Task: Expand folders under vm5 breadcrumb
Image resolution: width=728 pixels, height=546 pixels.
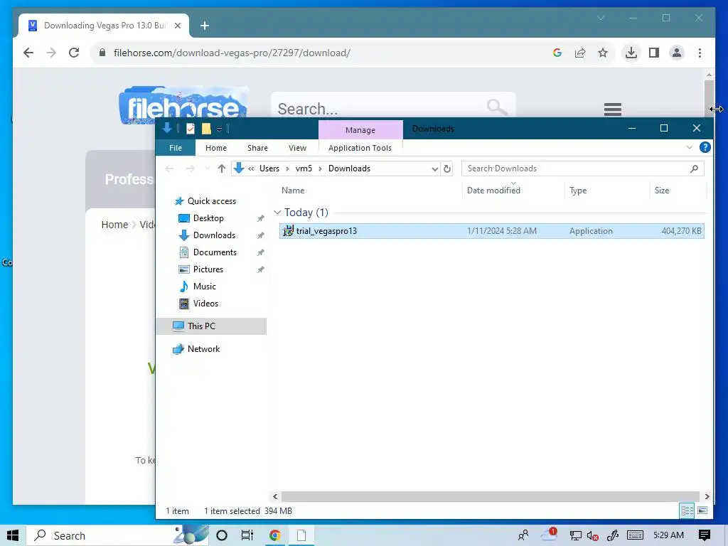Action: (320, 168)
